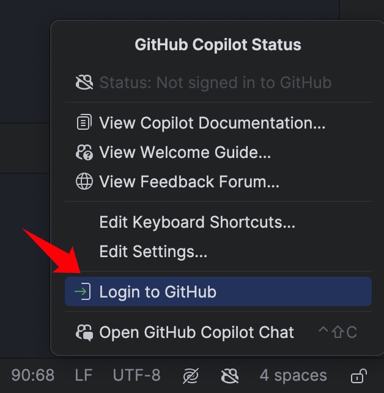
Task: Open the UTF-8 encoding selector
Action: [x=136, y=375]
